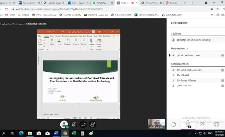225x137 pixels.
Task: Switch to the EndNote tab in PowerPoint
Action: point(106,36)
